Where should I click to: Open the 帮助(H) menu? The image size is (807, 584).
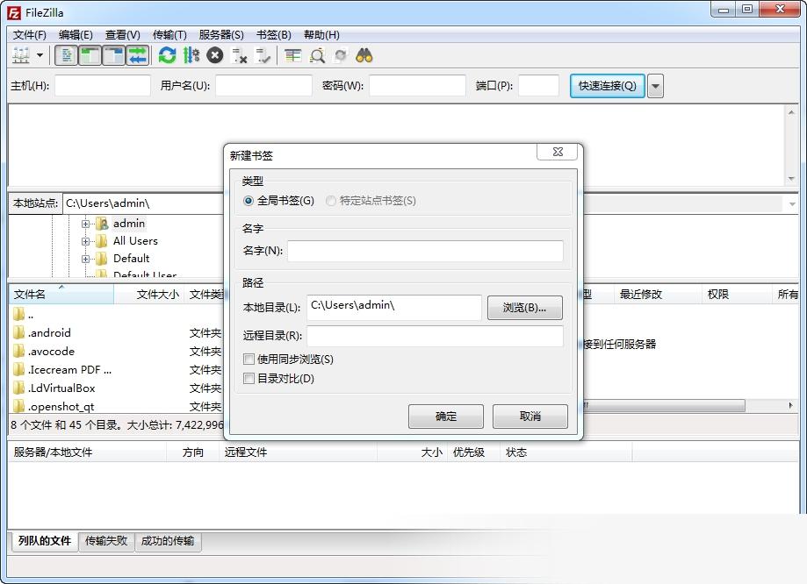pyautogui.click(x=321, y=34)
